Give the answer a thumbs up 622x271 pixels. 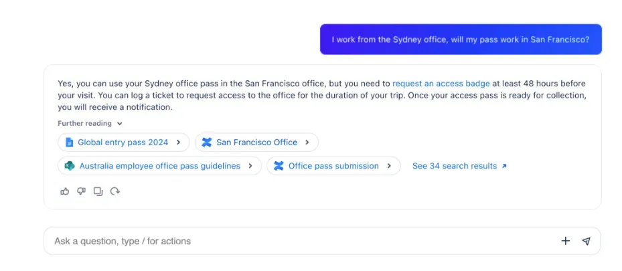[x=65, y=191]
